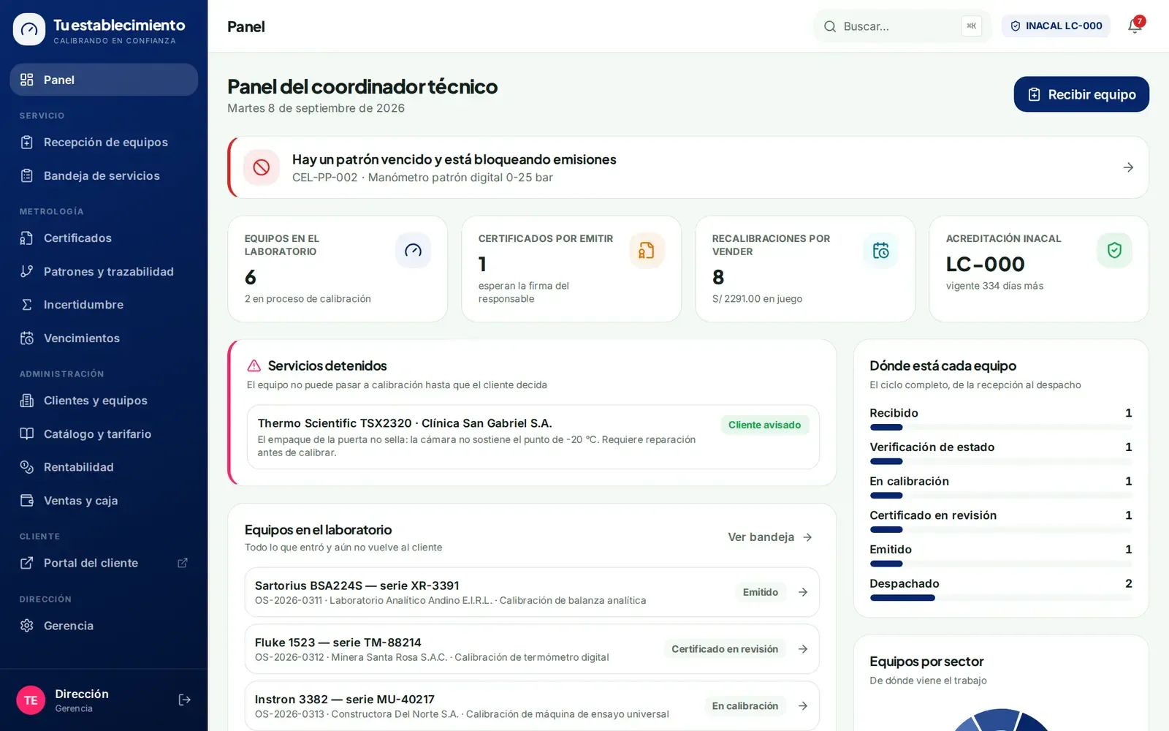
Task: Open Vencimientos section
Action: (104, 338)
